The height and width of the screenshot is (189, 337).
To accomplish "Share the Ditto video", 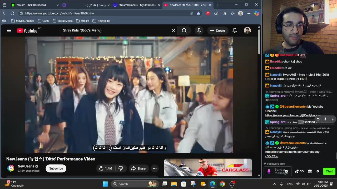I will coord(138,168).
